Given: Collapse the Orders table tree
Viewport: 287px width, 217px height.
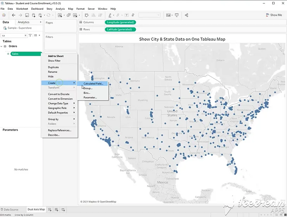Looking at the screenshot, I should [2, 46].
